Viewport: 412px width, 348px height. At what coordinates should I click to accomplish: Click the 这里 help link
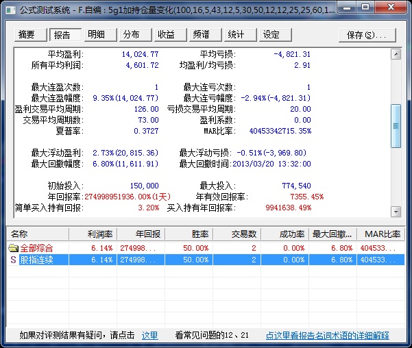point(149,336)
